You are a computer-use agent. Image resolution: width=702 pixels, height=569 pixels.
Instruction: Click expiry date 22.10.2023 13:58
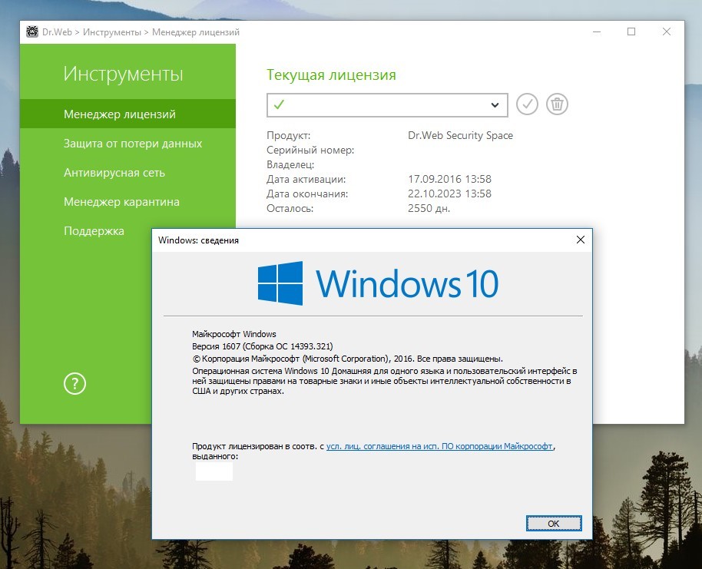tap(449, 194)
